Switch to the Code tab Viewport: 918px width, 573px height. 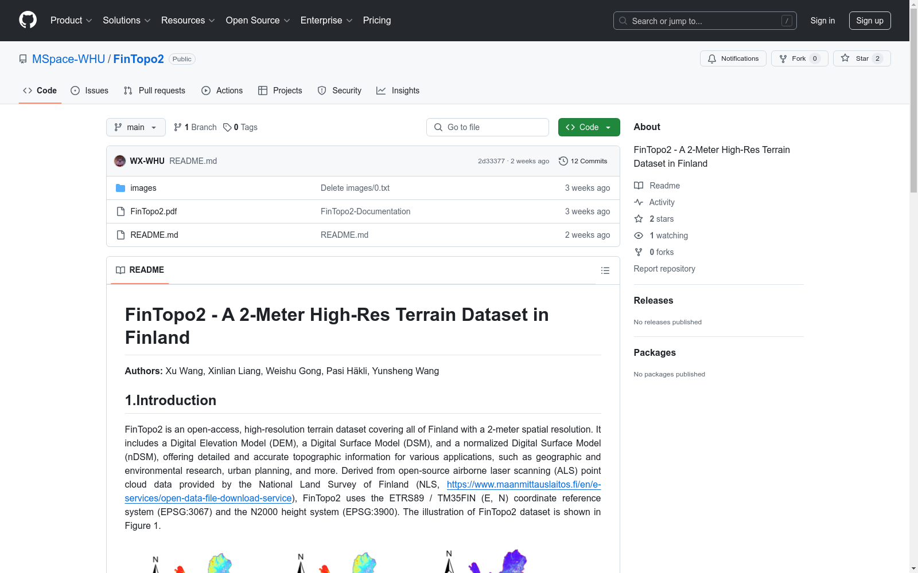40,91
